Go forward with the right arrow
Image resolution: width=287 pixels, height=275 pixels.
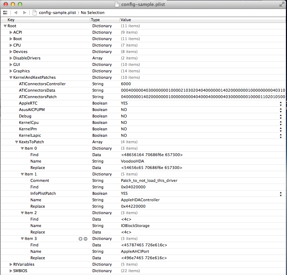[25, 13]
